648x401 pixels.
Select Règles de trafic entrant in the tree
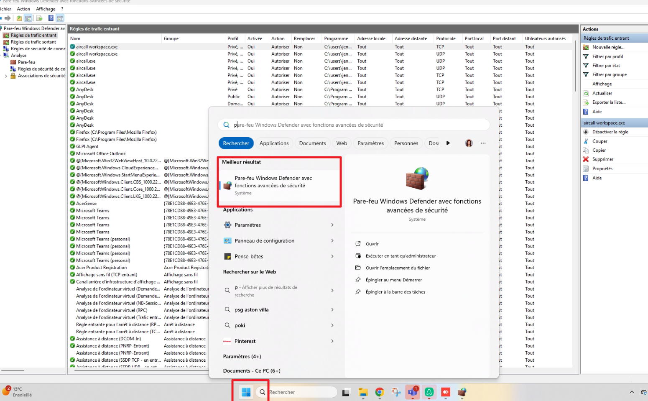[x=33, y=35]
